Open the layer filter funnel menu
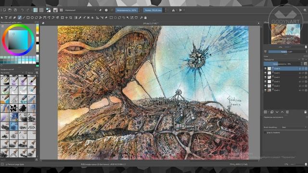The height and width of the screenshot is (173, 308). [x=303, y=60]
